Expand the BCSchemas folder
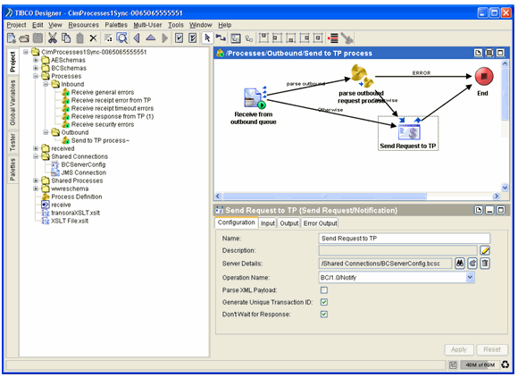Image resolution: width=518 pixels, height=377 pixels. 36,68
